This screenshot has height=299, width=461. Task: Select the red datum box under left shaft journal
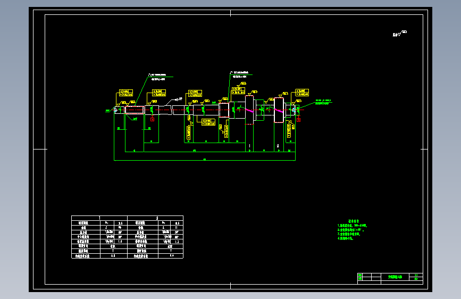tap(152, 119)
